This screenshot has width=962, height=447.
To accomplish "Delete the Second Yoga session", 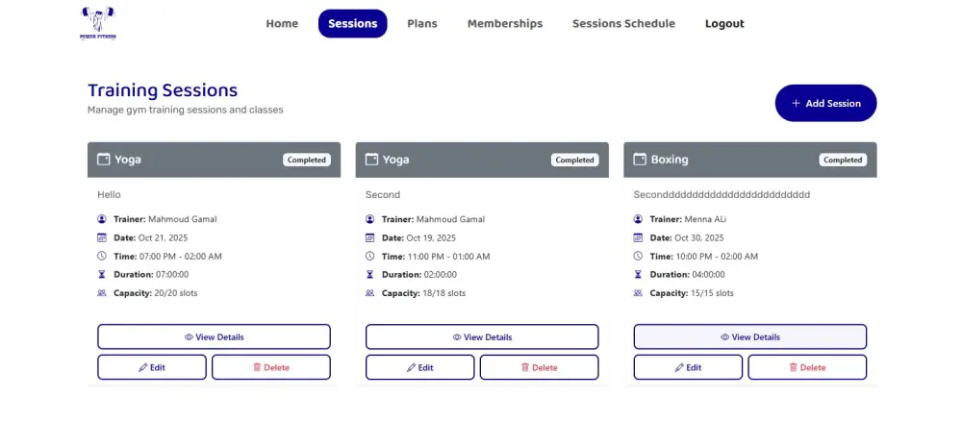I will [x=540, y=367].
